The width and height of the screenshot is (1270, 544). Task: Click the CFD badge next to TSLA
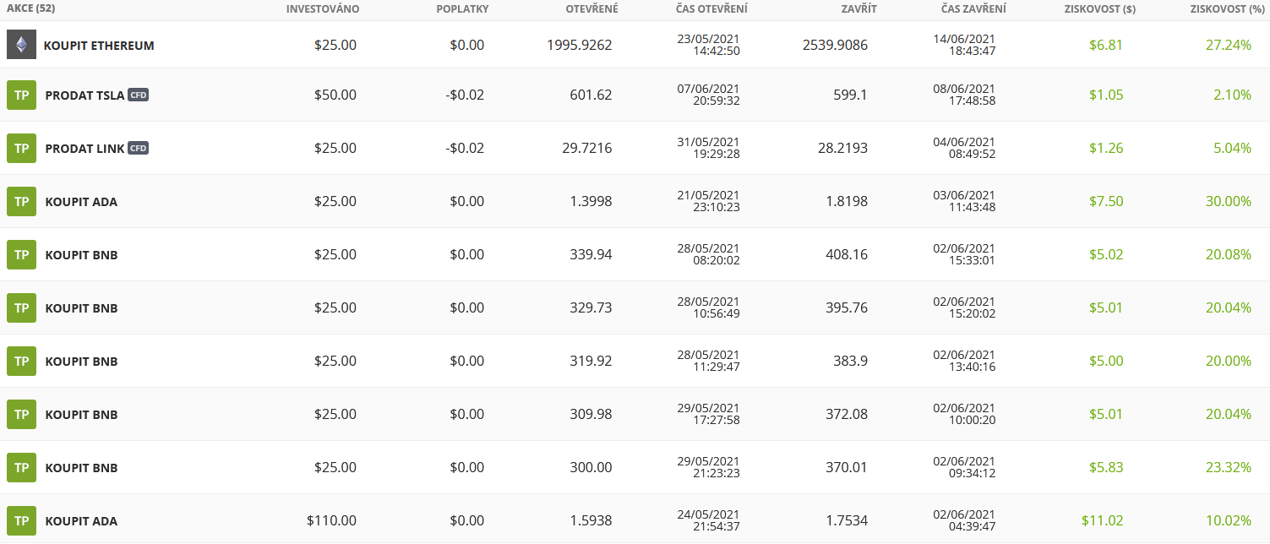(139, 95)
